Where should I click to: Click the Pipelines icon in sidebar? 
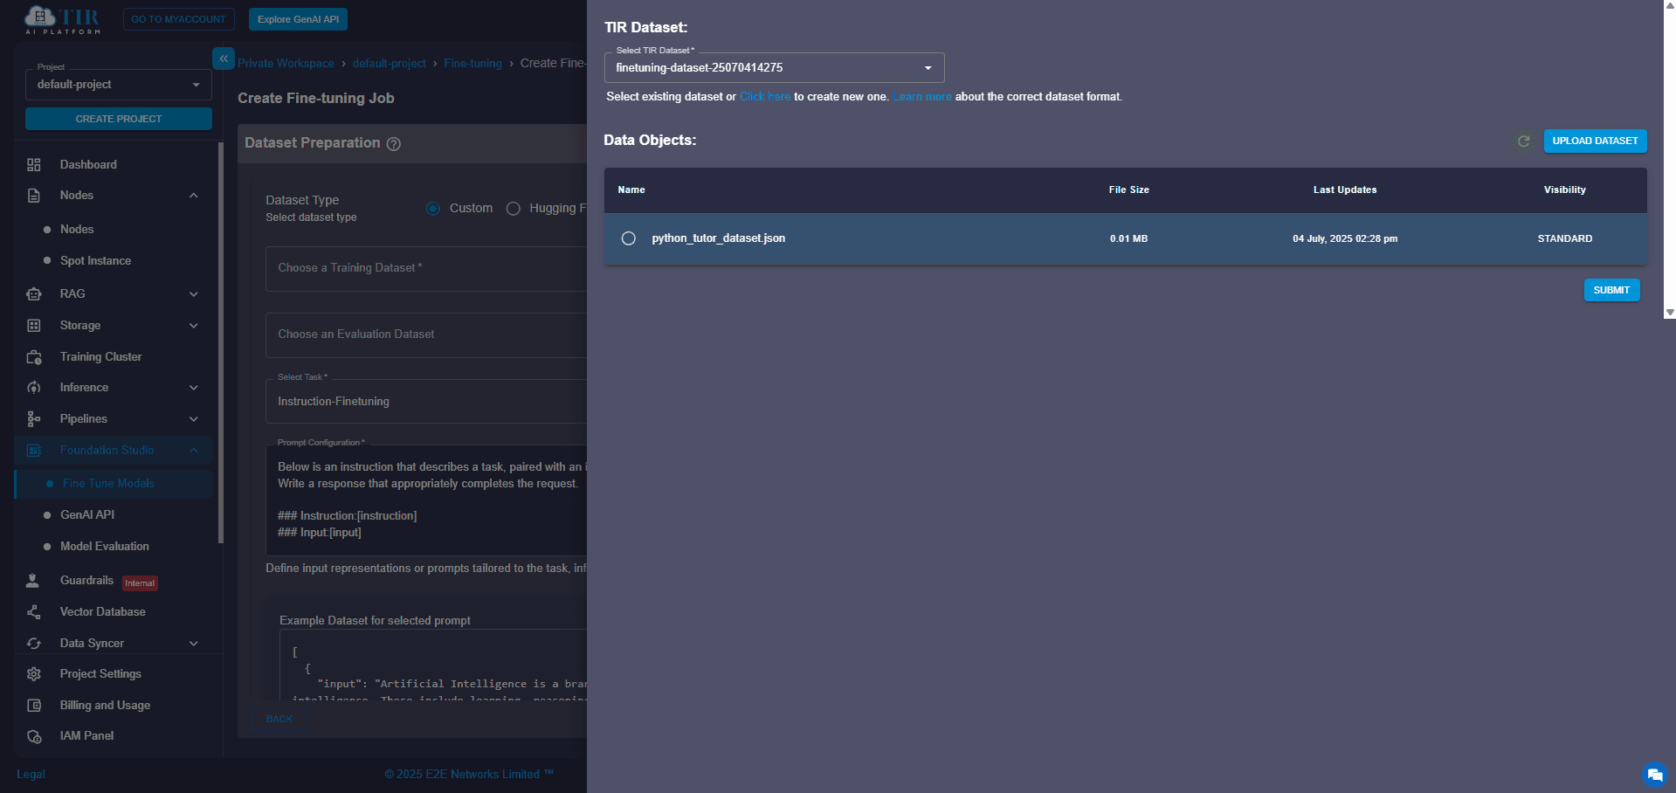point(34,419)
